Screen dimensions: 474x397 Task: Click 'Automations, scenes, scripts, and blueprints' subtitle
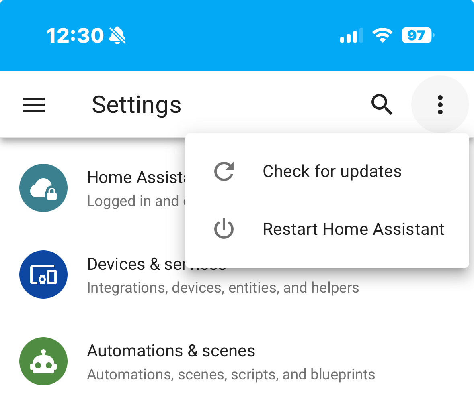coord(231,375)
